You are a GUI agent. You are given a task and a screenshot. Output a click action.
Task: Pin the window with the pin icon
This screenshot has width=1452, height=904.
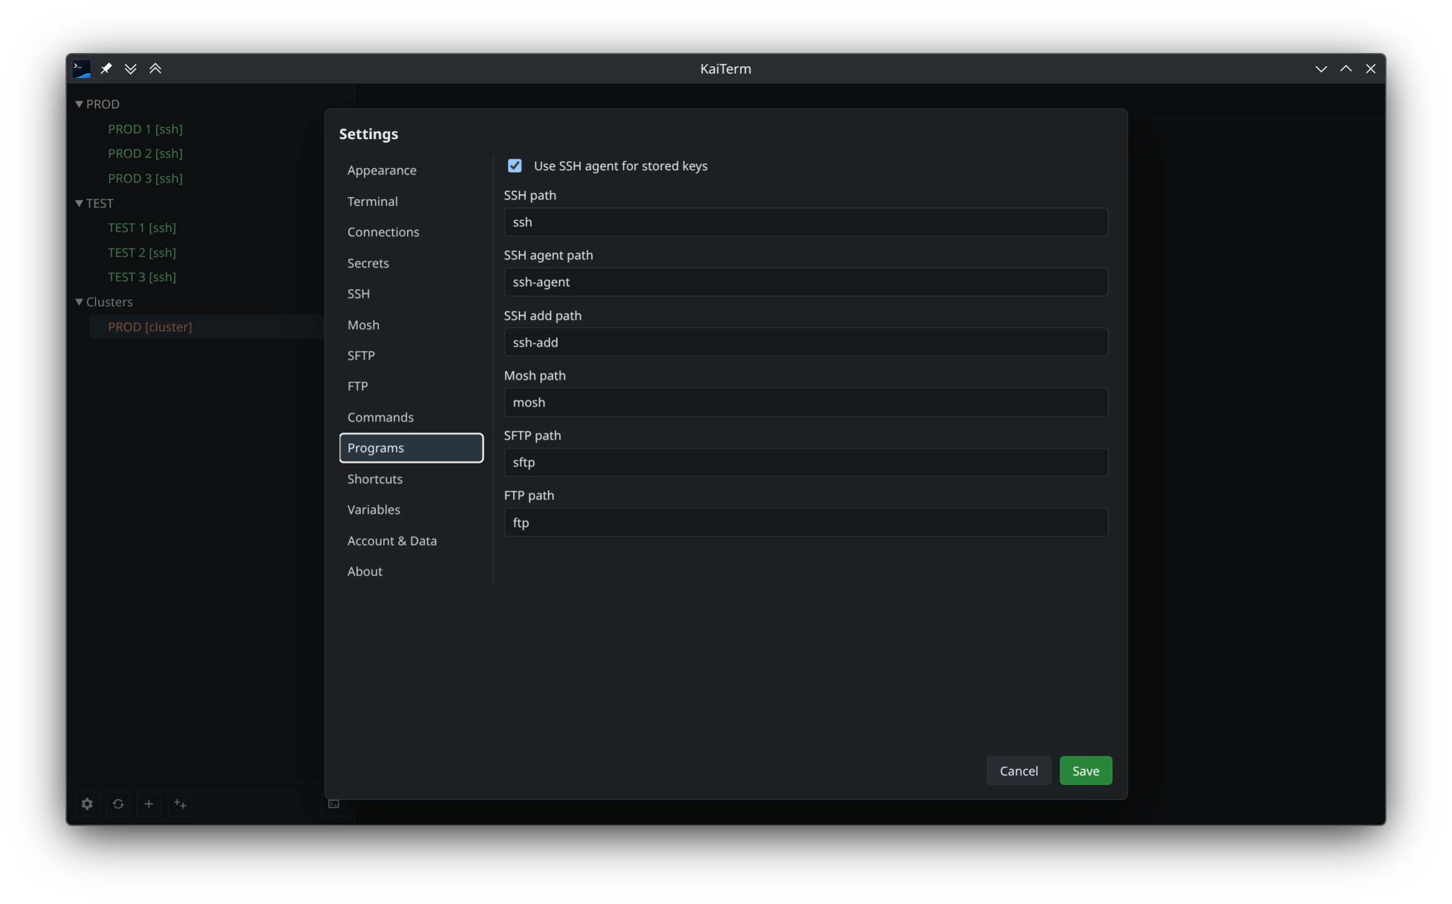(x=106, y=69)
